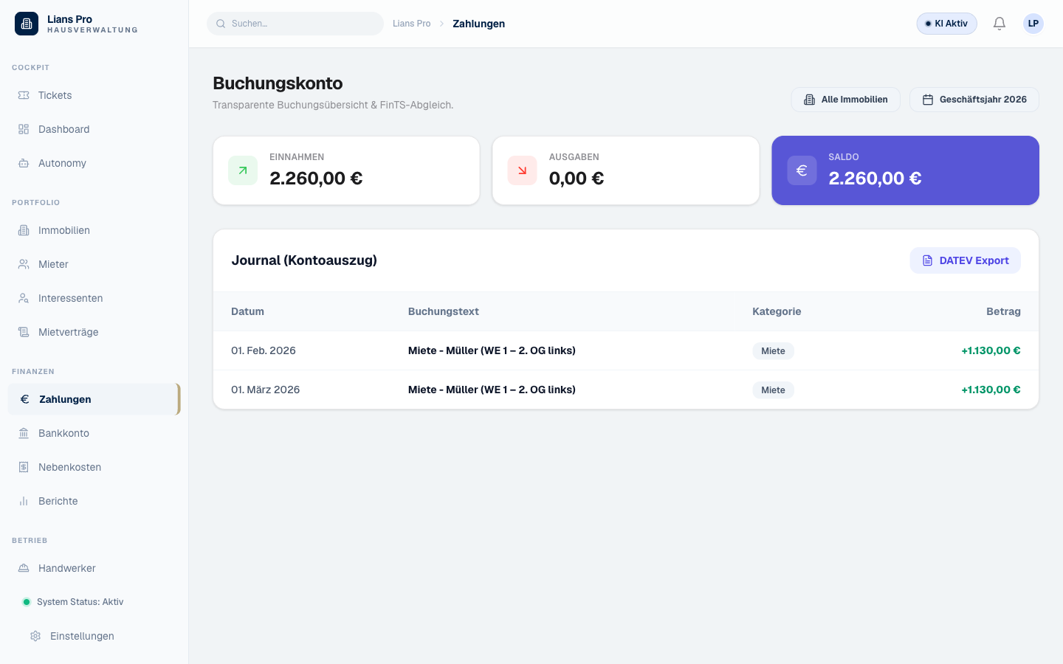This screenshot has width=1063, height=664.
Task: Click the Suchen search field
Action: coord(295,24)
